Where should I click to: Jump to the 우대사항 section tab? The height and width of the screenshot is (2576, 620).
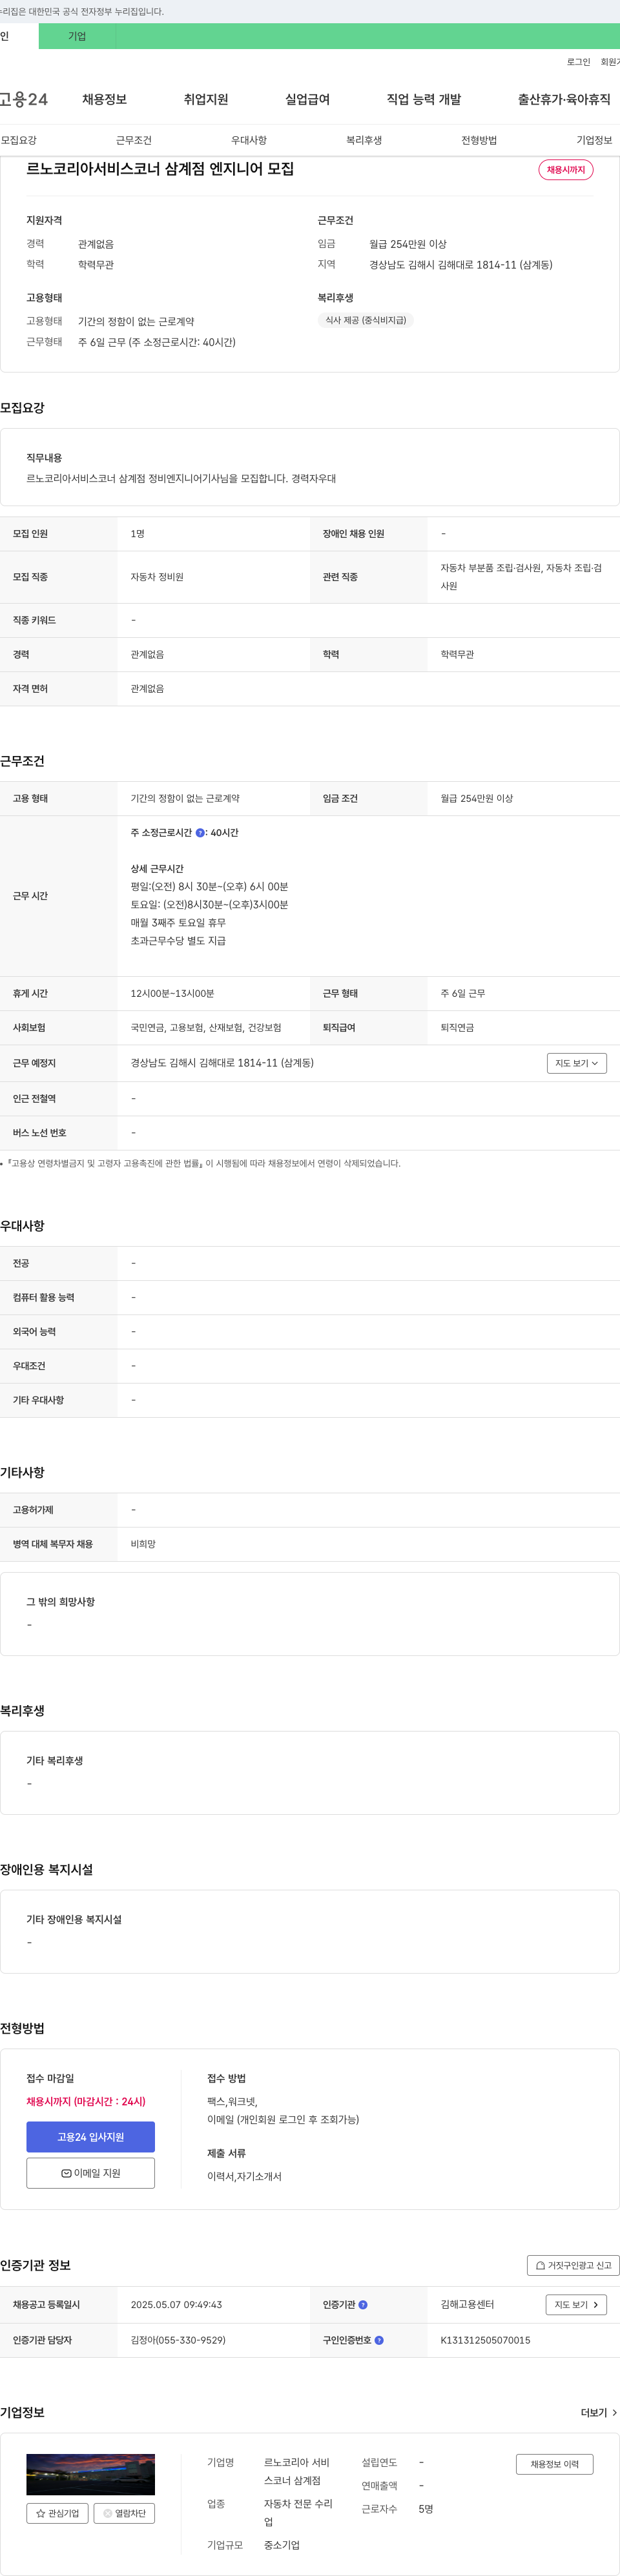click(249, 140)
